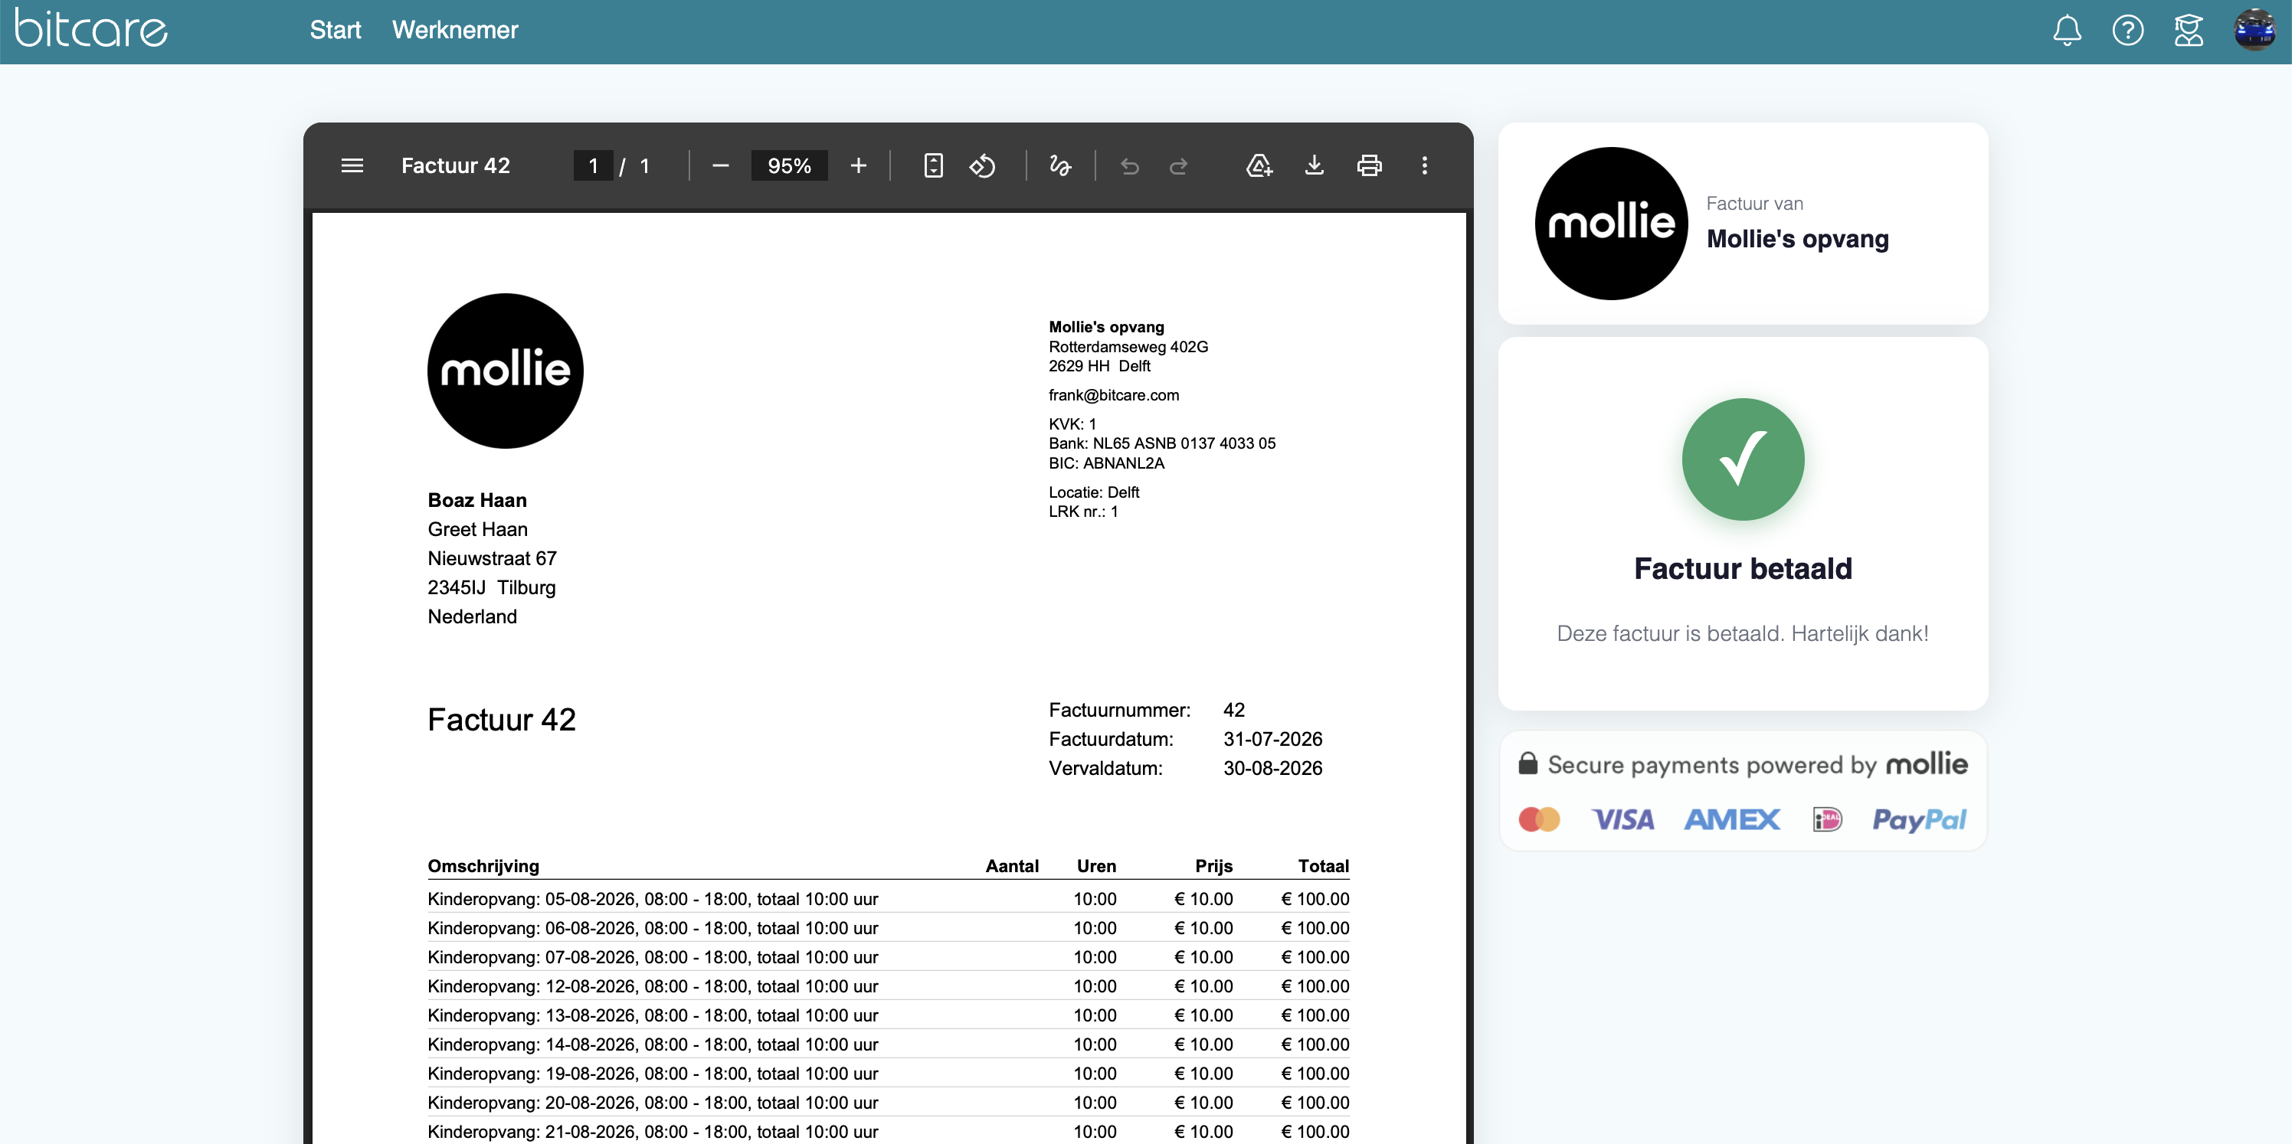Screen dimensions: 2292x1144
Task: Click the secure payments lock icon
Action: pyautogui.click(x=1527, y=763)
